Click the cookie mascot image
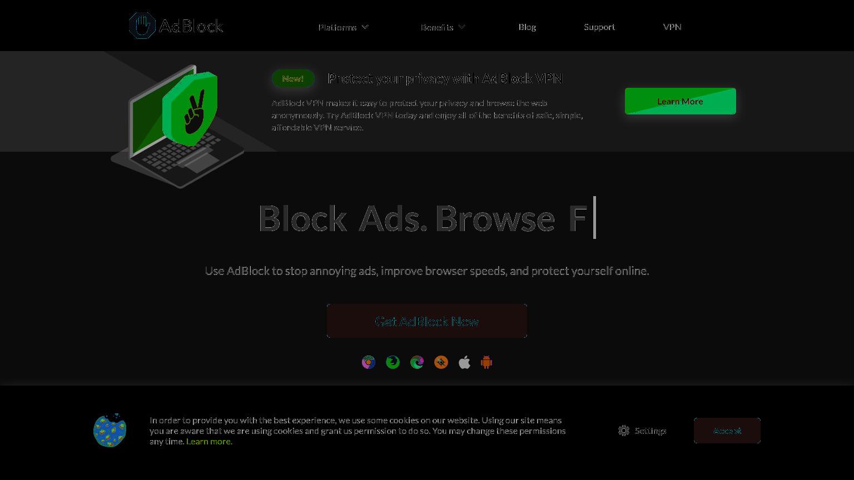The image size is (854, 480). coord(110,430)
